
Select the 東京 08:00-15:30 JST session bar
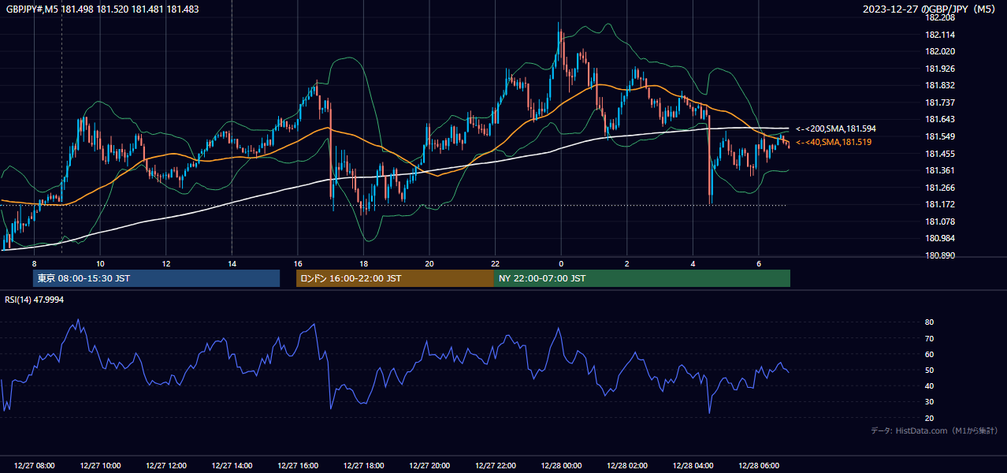tap(156, 278)
